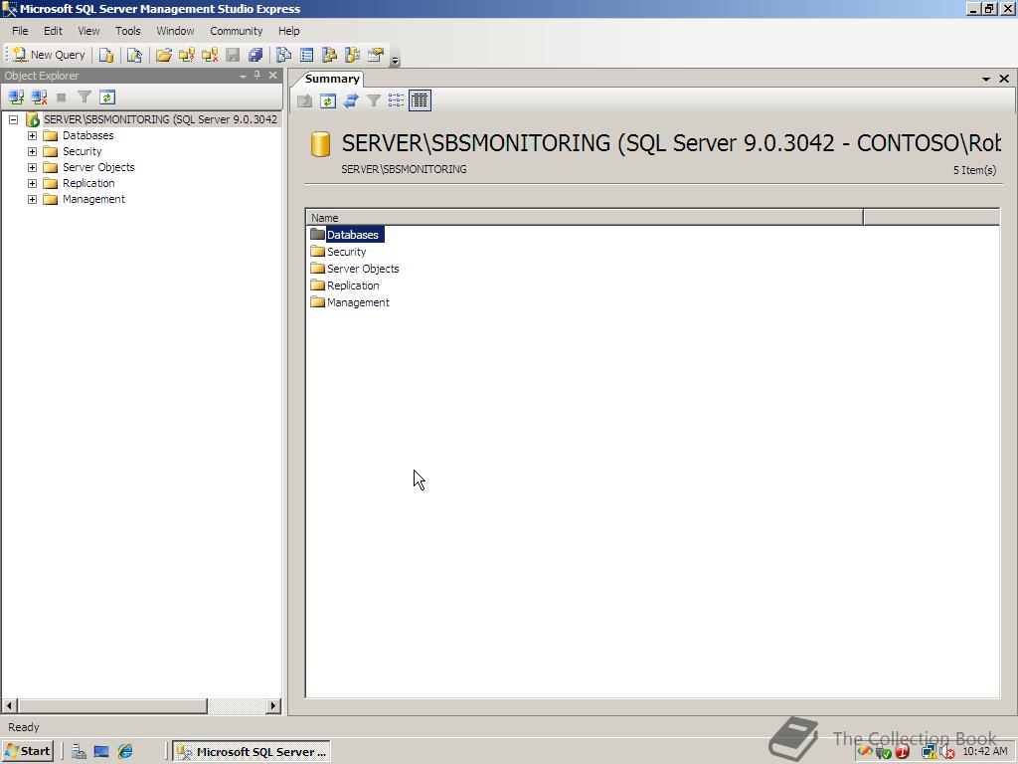Click the toolbar connect icon with question mark
Screen dimensions: 1018x764
click(x=186, y=56)
